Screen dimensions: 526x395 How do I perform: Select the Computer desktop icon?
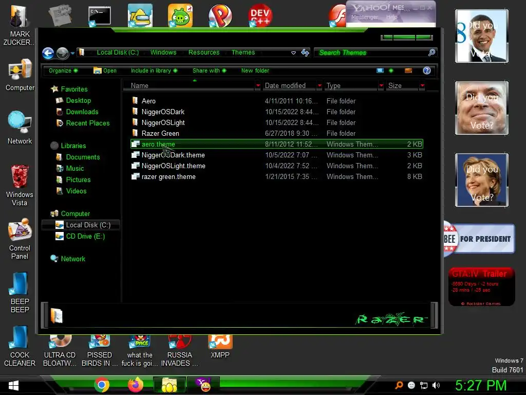click(20, 75)
